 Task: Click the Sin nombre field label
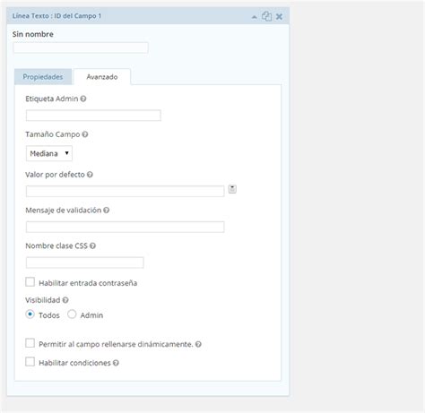coord(33,34)
